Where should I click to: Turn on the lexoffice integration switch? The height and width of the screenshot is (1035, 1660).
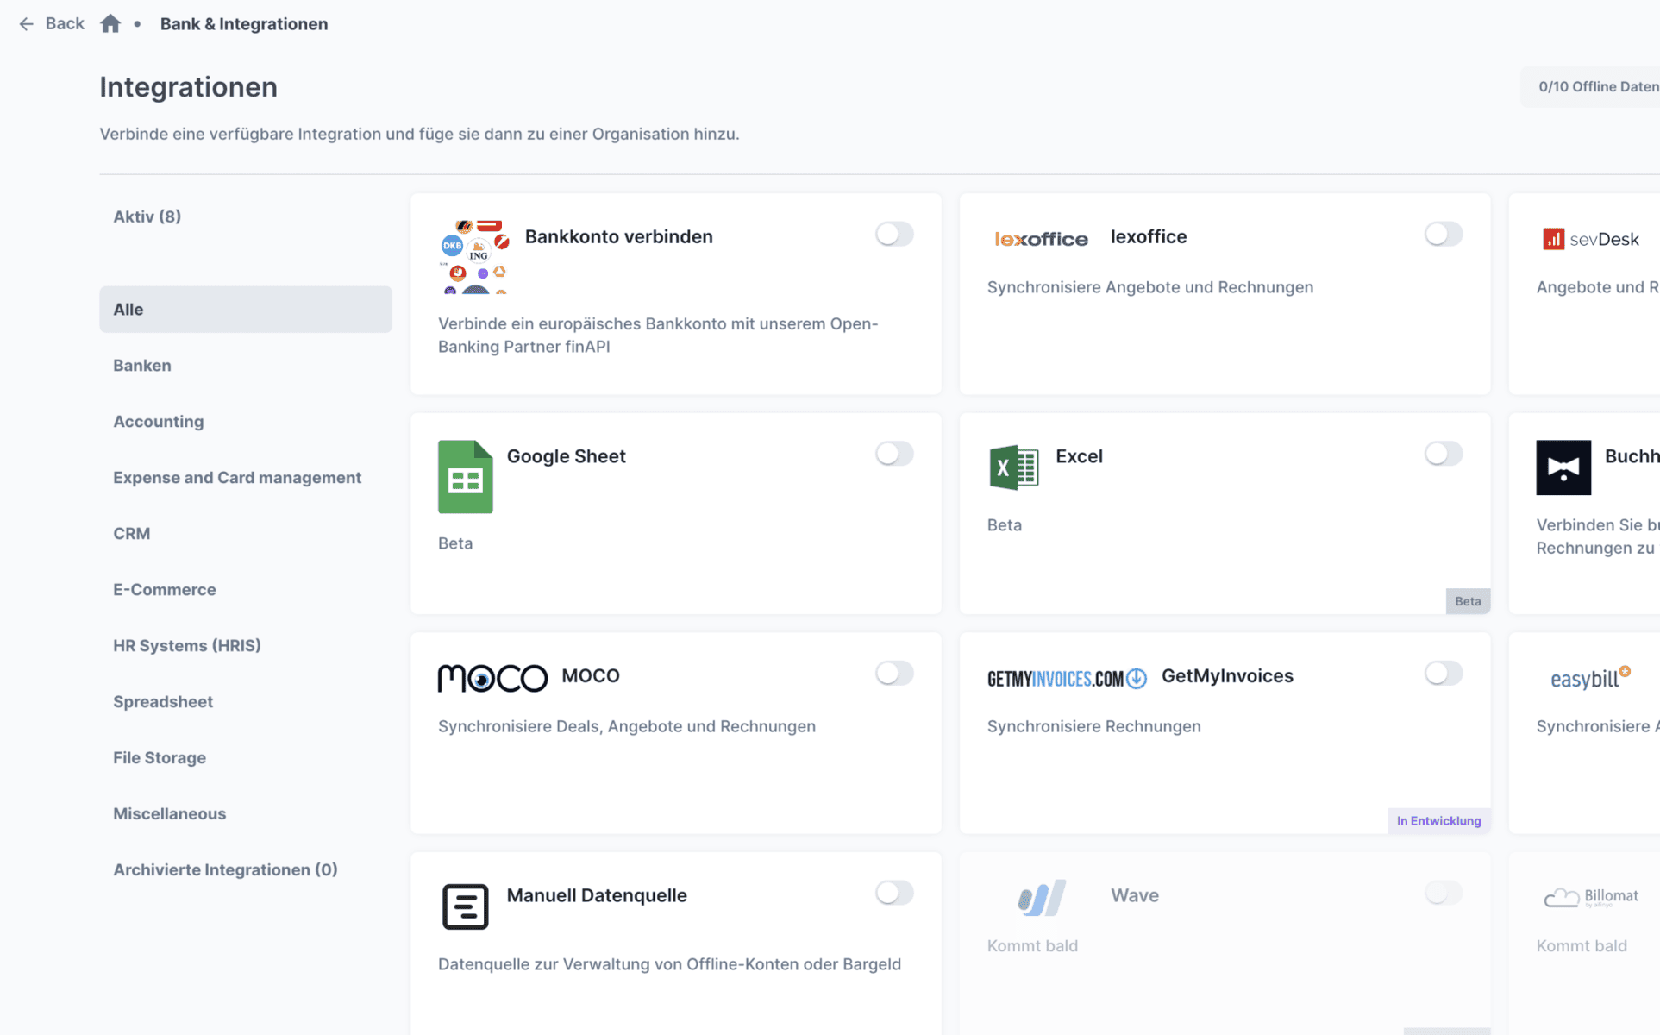pyautogui.click(x=1443, y=235)
